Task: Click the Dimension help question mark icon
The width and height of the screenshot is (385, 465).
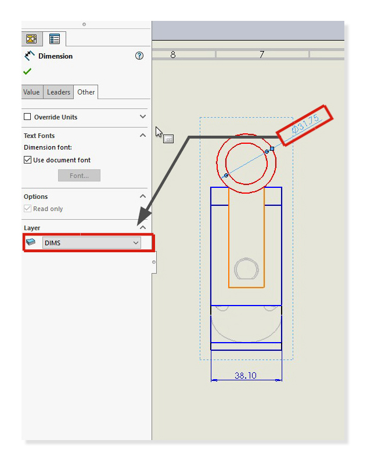Action: pyautogui.click(x=139, y=56)
